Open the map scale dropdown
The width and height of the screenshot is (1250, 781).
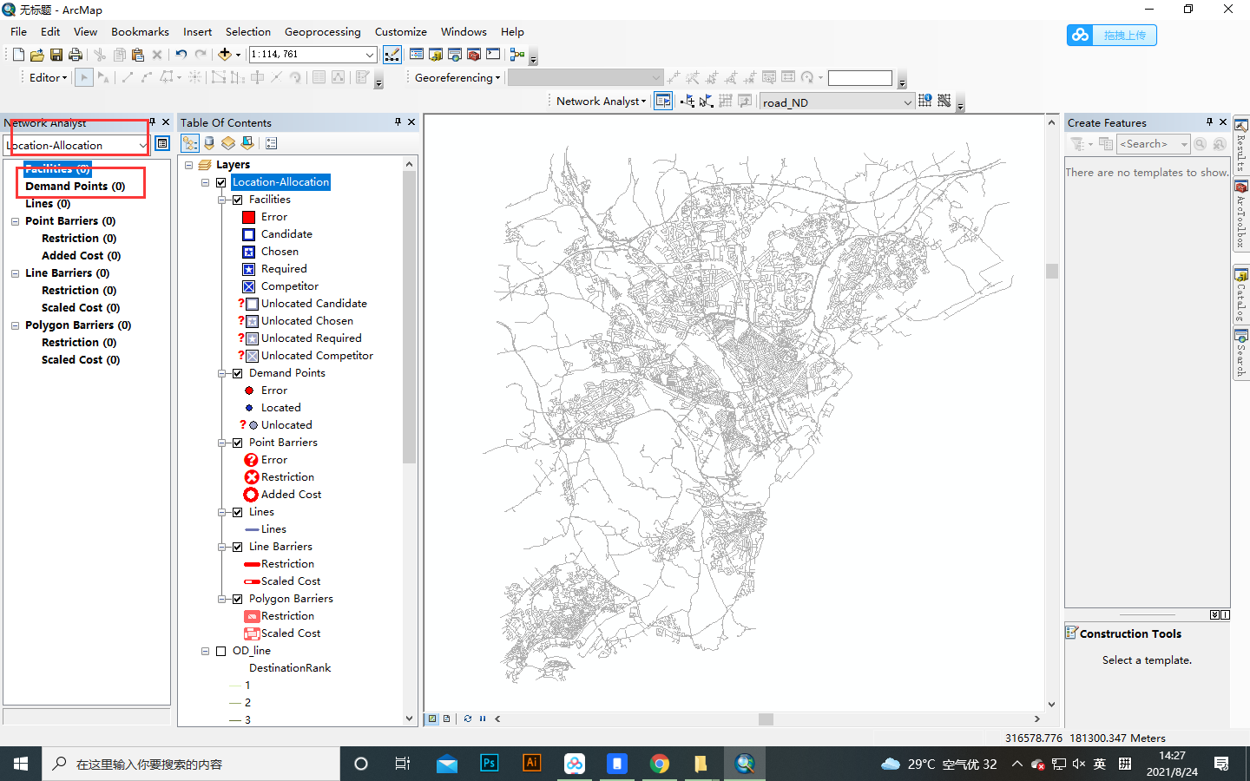(371, 54)
